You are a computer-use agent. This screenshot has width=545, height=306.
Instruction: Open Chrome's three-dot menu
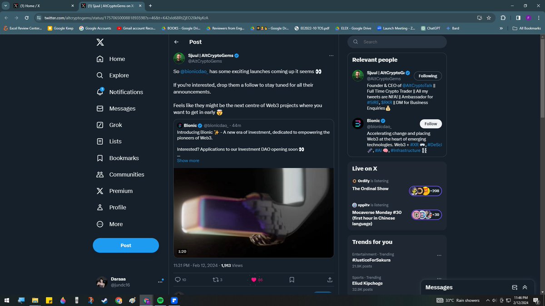pos(539,18)
